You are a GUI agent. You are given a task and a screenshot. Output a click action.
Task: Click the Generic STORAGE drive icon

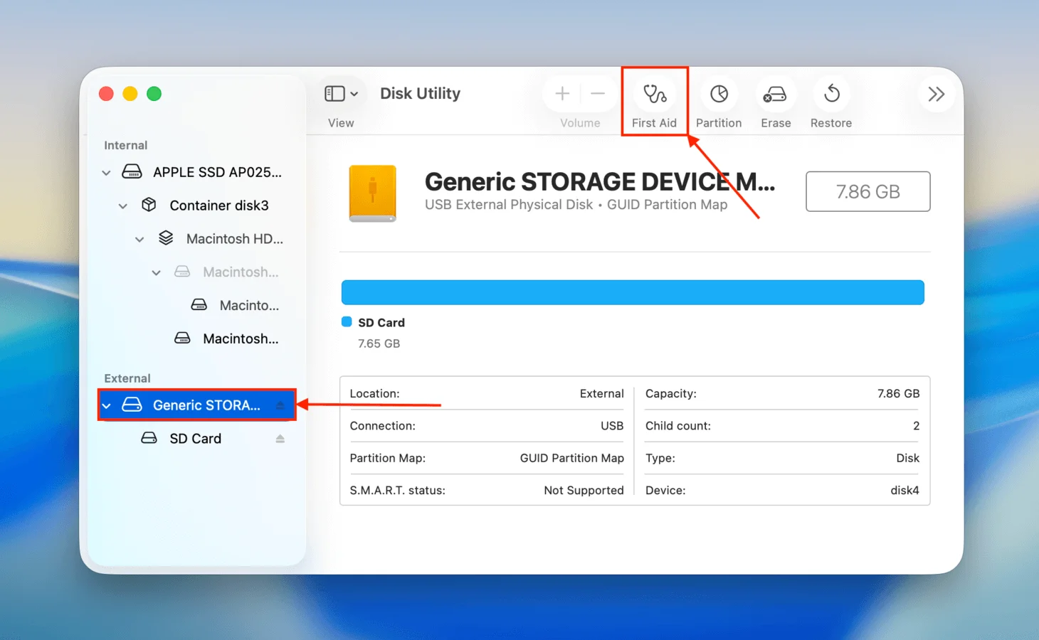(132, 405)
